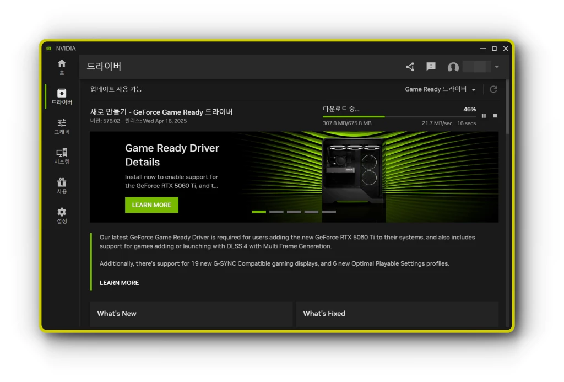Click the '46%' download percentage
564x382 pixels.
[x=469, y=109]
